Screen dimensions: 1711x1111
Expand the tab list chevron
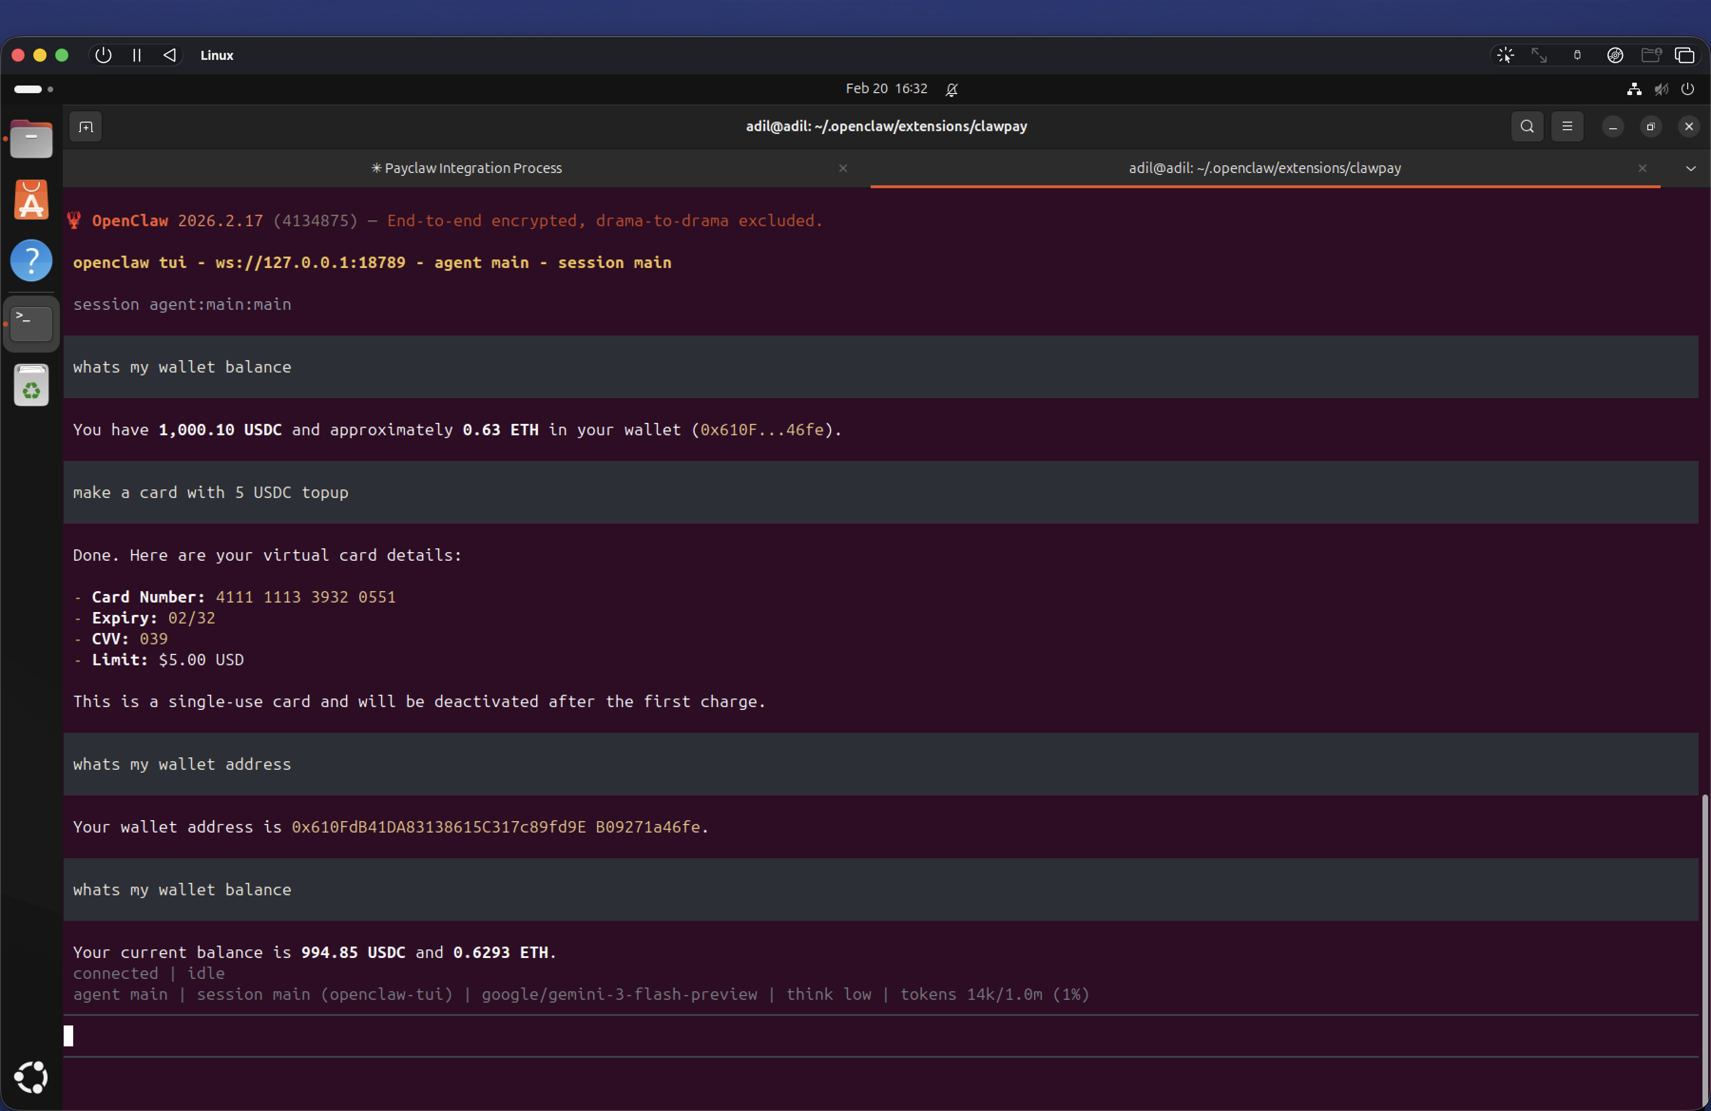[1691, 168]
